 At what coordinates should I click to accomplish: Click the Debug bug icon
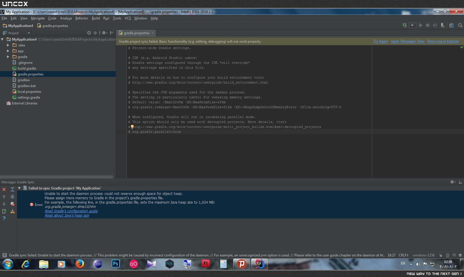(428, 26)
